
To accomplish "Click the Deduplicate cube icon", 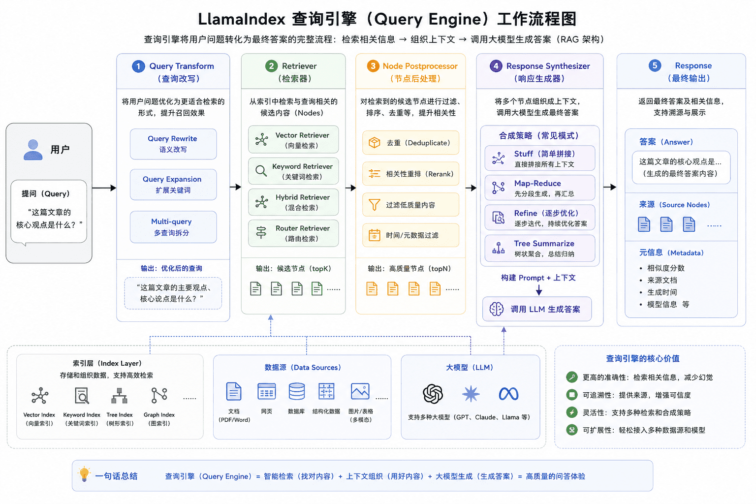I will 375,143.
